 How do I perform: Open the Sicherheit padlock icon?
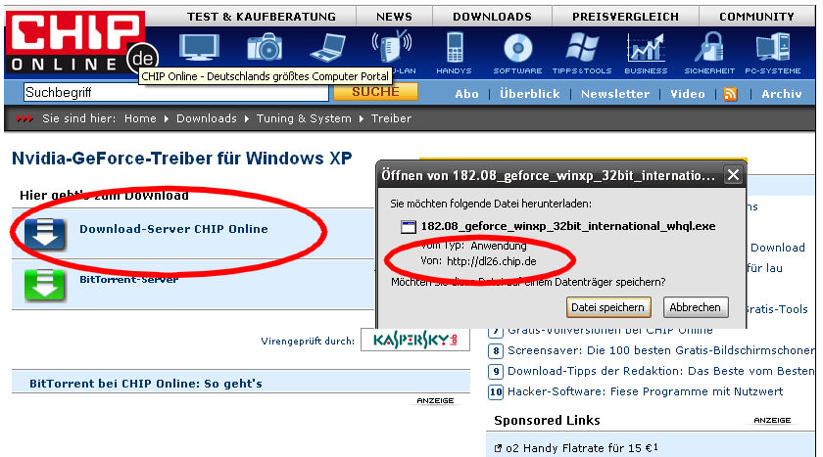(x=709, y=48)
